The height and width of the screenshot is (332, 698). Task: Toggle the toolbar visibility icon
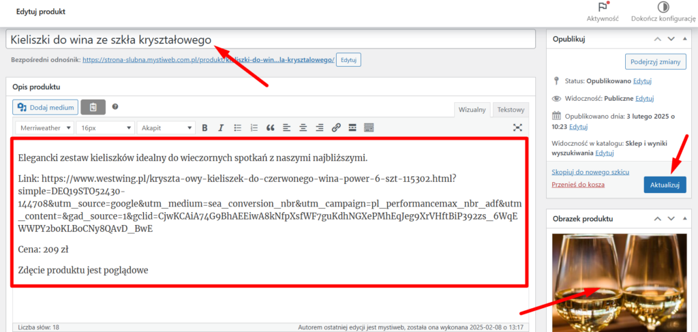369,127
